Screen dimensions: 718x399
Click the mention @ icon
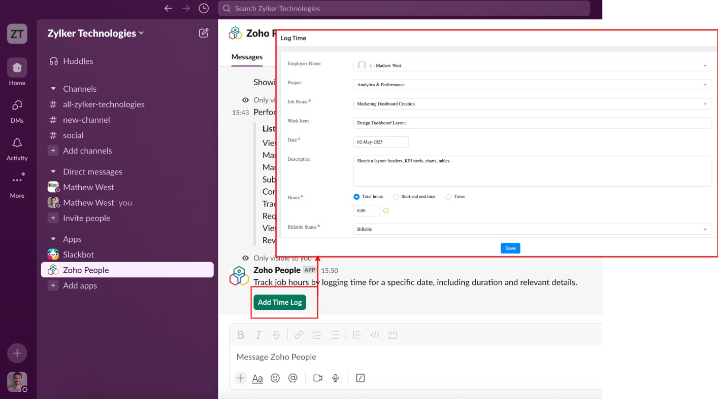coord(292,378)
